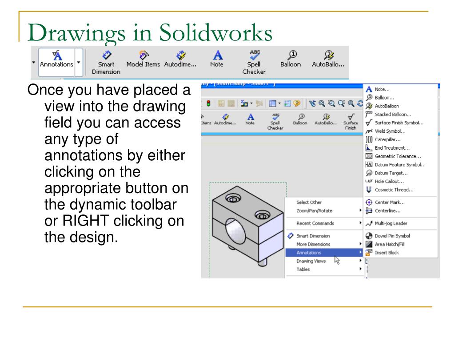Pick AutoBalloon in the large top toolbar
The width and height of the screenshot is (455, 341).
[x=328, y=59]
